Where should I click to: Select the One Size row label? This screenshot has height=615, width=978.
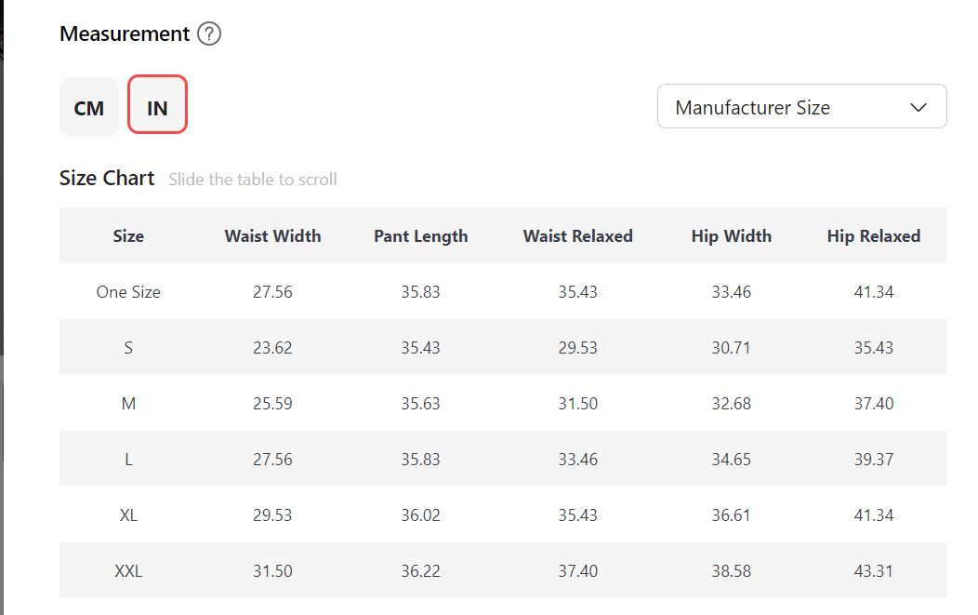pyautogui.click(x=128, y=292)
